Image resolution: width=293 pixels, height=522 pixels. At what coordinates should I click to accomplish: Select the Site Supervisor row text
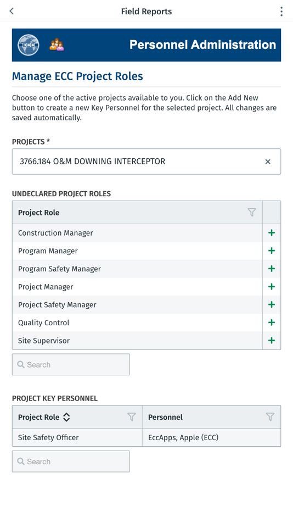pos(44,341)
